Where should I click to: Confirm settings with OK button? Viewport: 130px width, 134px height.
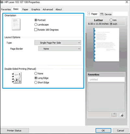coord(103,130)
